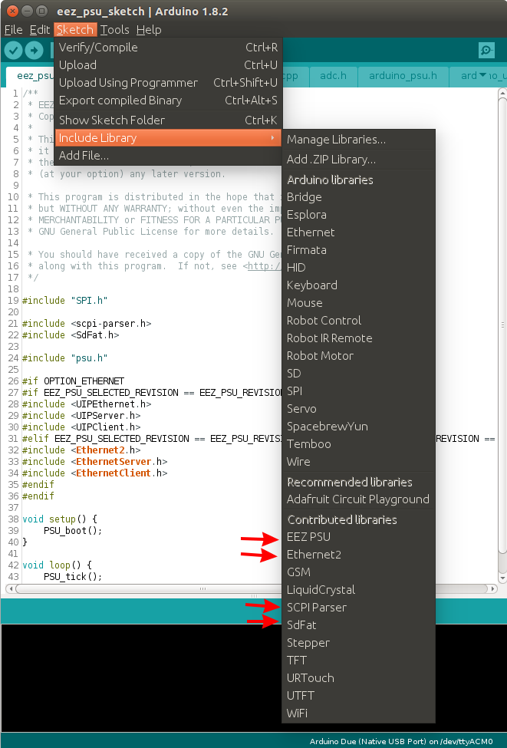The height and width of the screenshot is (748, 507).
Task: Open the tab list dropdown arrow
Action: [482, 75]
